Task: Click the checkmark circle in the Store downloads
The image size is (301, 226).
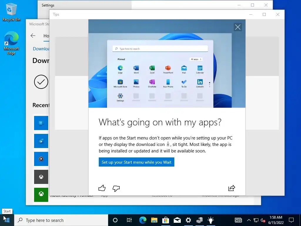Action: click(x=41, y=82)
